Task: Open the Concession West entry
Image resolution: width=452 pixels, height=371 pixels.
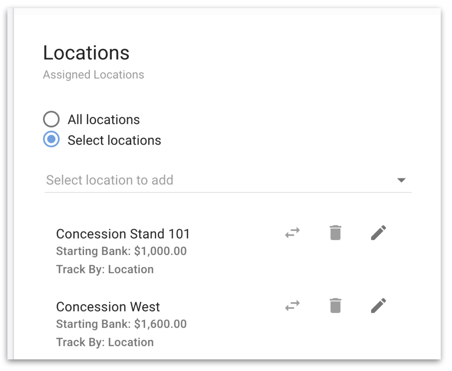Action: [x=108, y=307]
